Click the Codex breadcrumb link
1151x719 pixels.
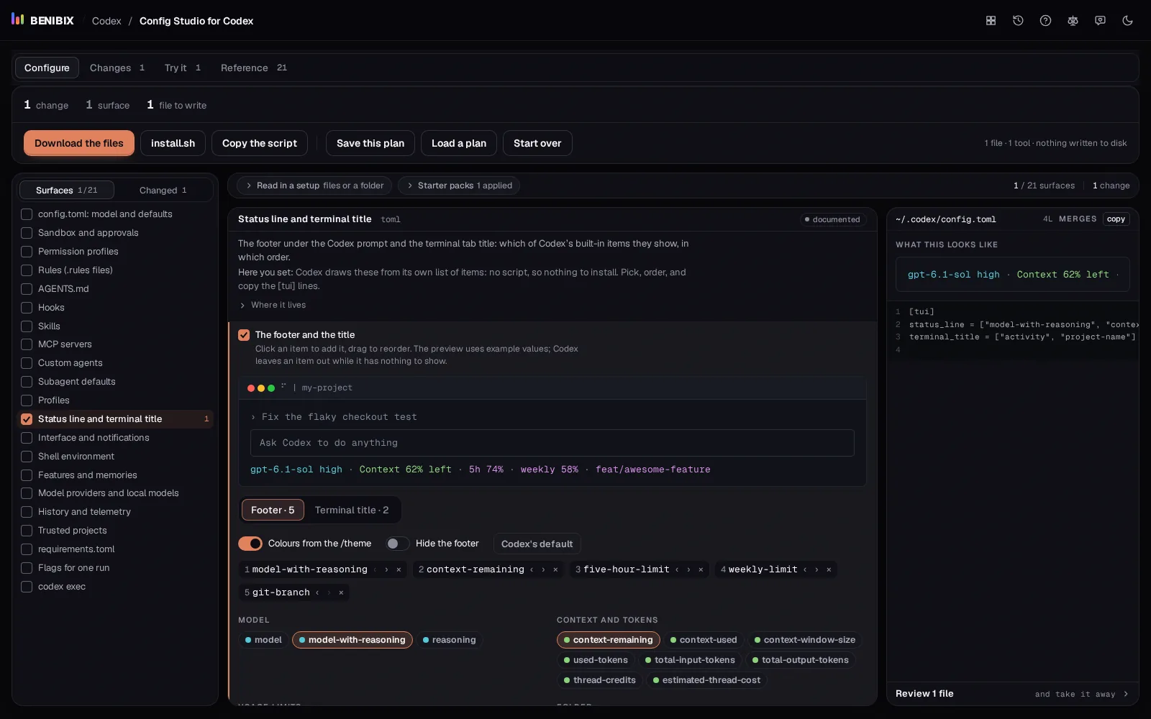pyautogui.click(x=106, y=21)
